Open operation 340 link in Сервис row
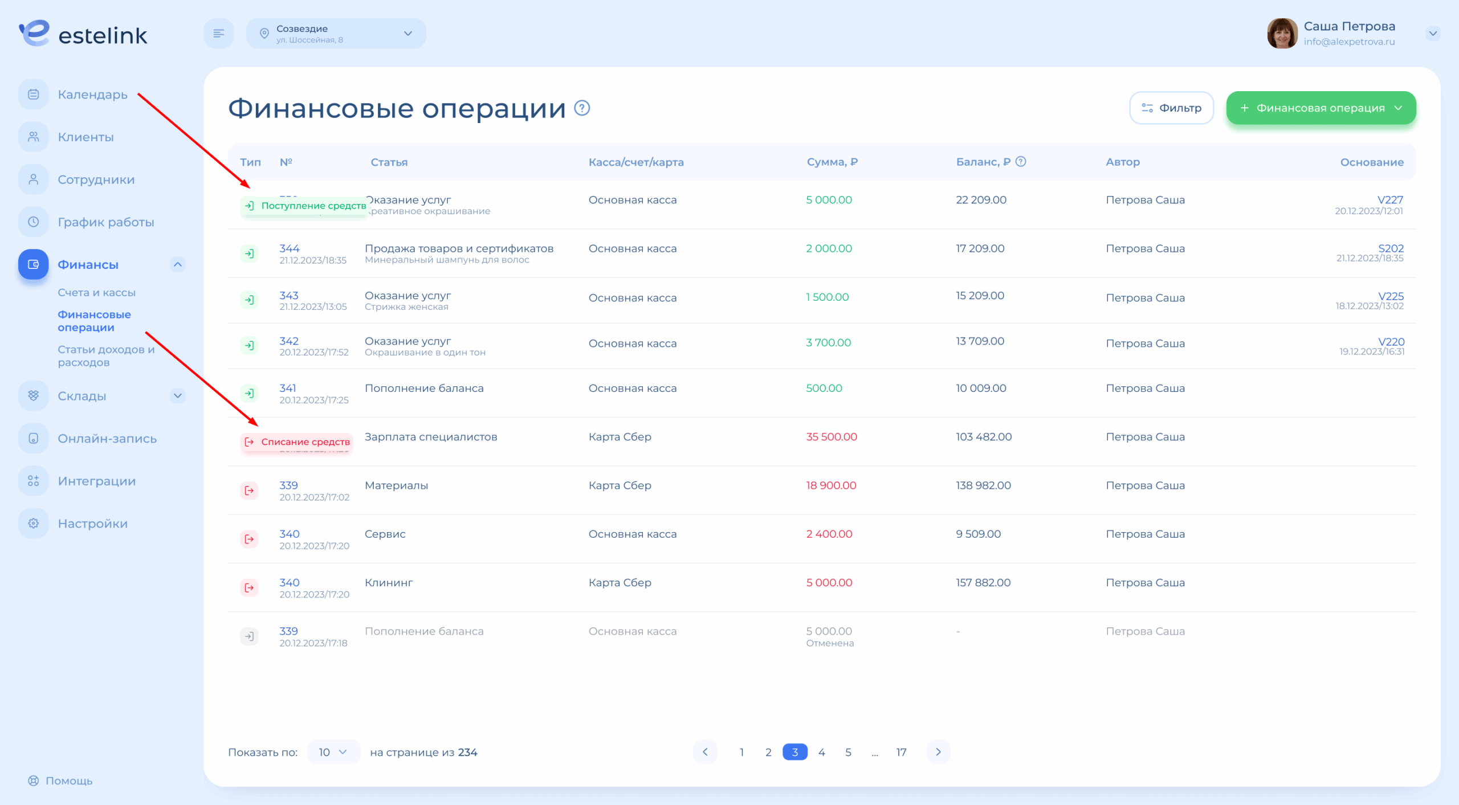Screen dimensions: 1459x805 289,534
